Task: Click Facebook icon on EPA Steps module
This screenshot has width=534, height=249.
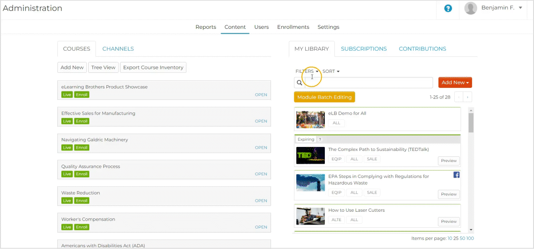Action: pos(456,175)
